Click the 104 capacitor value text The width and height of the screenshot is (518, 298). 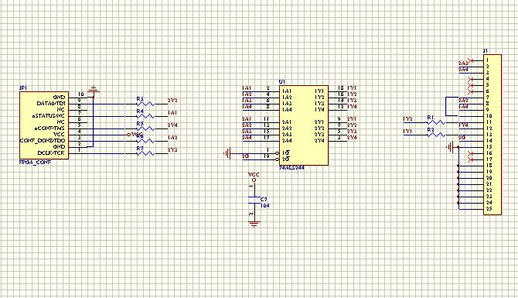265,206
